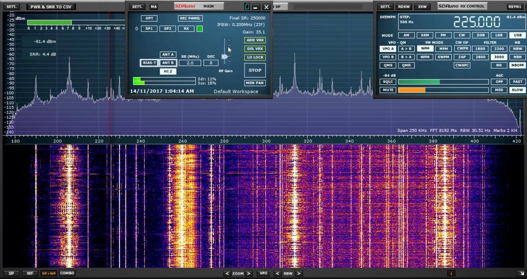Image resolution: width=527 pixels, height=279 pixels.
Task: Mute the receiver audio
Action: pyautogui.click(x=386, y=90)
